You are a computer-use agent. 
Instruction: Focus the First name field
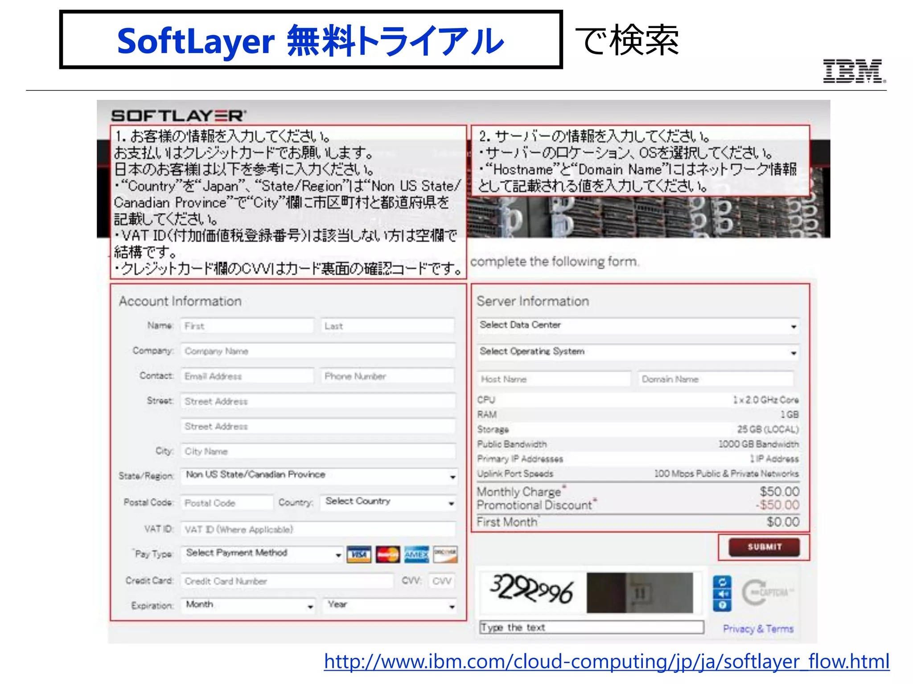tap(247, 326)
